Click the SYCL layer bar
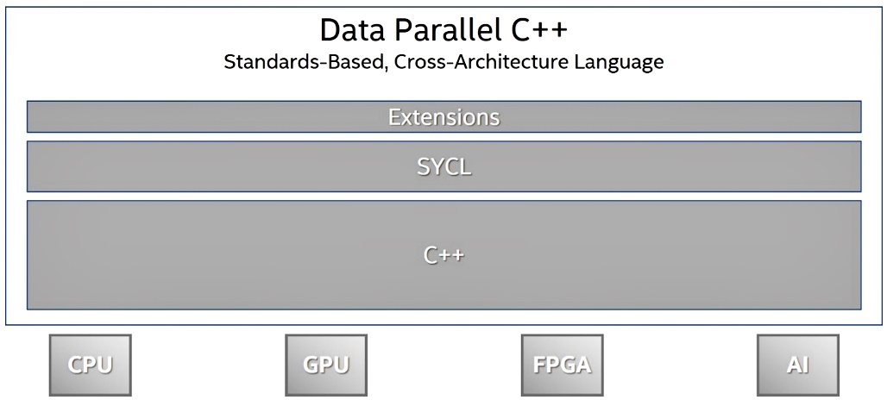Screen dimensions: 887x400 (444, 166)
